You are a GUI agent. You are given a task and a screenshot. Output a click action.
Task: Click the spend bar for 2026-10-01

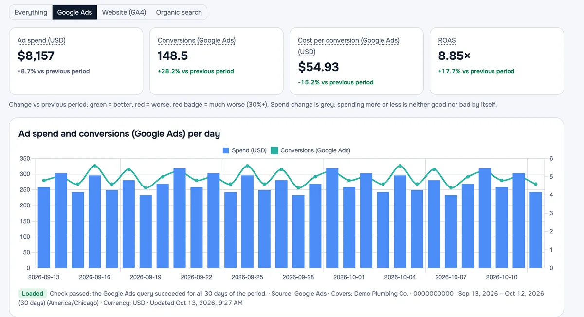[349, 227]
